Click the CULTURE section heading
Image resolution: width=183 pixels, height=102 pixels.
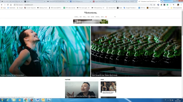tap(67, 80)
